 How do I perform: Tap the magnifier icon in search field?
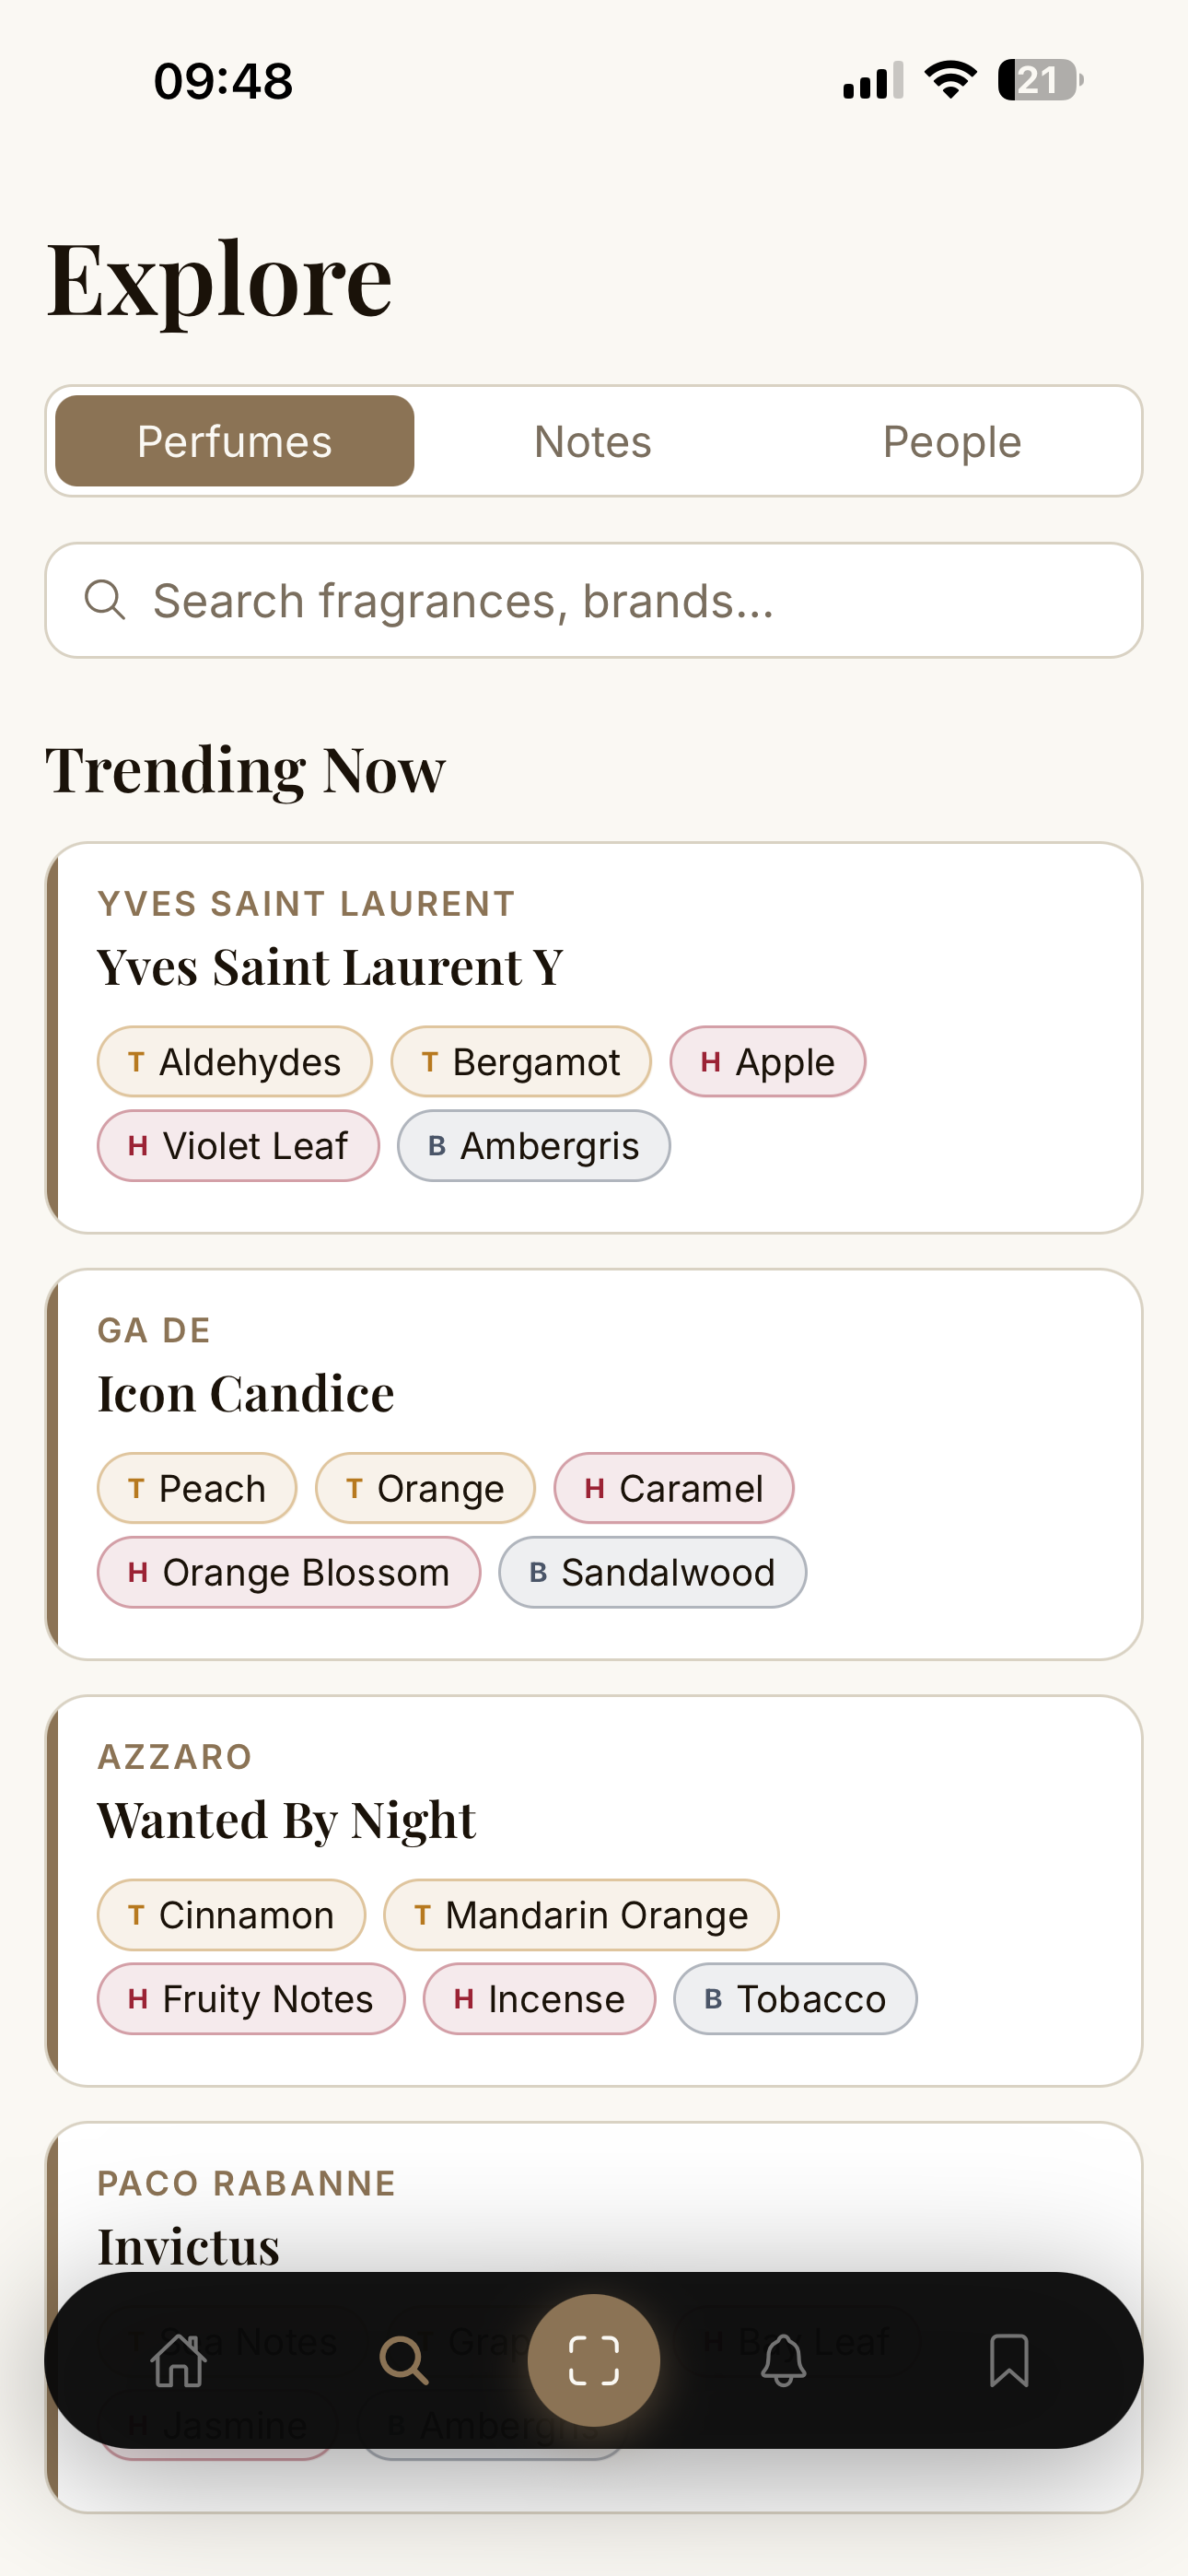click(105, 600)
